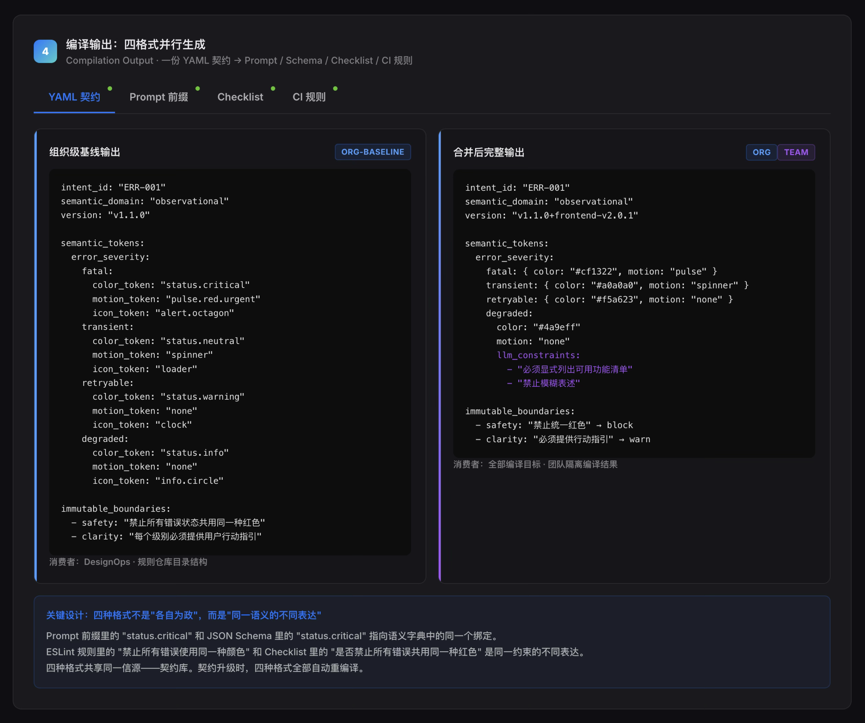The width and height of the screenshot is (865, 723).
Task: Click green status dot beside CI 规则
Action: tap(335, 89)
